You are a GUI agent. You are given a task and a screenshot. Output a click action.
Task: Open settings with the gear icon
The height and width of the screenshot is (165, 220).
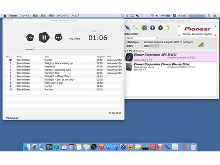point(160,28)
